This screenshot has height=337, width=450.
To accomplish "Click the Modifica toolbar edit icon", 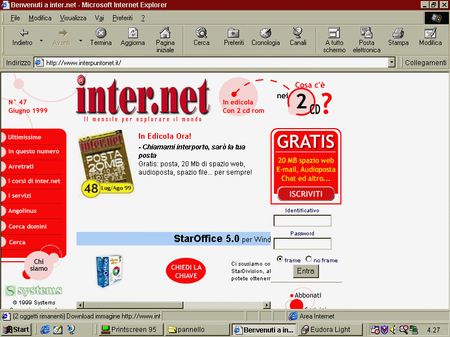I will (x=430, y=37).
